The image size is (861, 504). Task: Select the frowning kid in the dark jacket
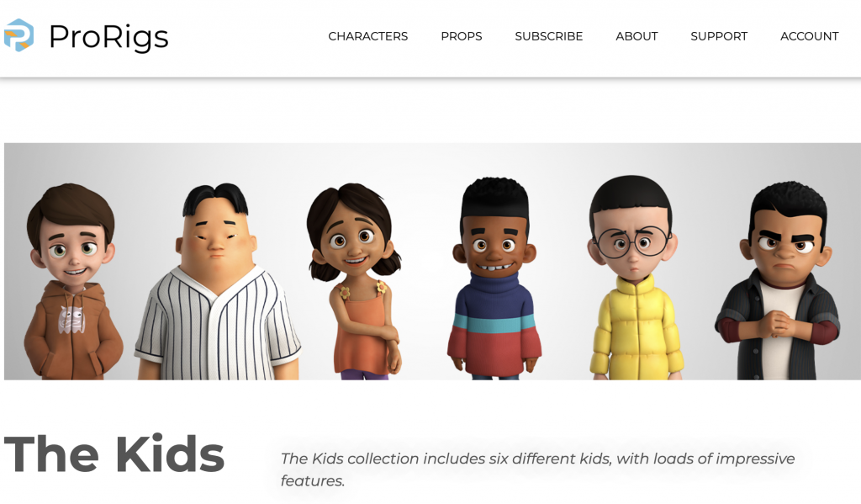click(778, 281)
